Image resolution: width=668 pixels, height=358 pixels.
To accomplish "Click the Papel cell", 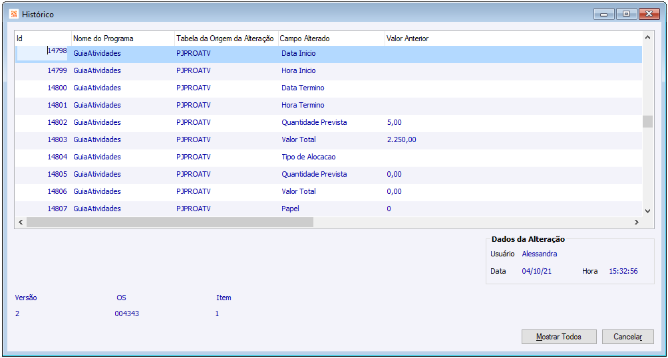I will click(291, 209).
